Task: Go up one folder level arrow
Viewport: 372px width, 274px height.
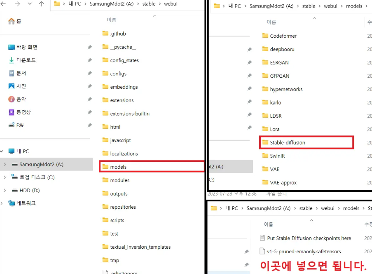Action: (x=42, y=4)
